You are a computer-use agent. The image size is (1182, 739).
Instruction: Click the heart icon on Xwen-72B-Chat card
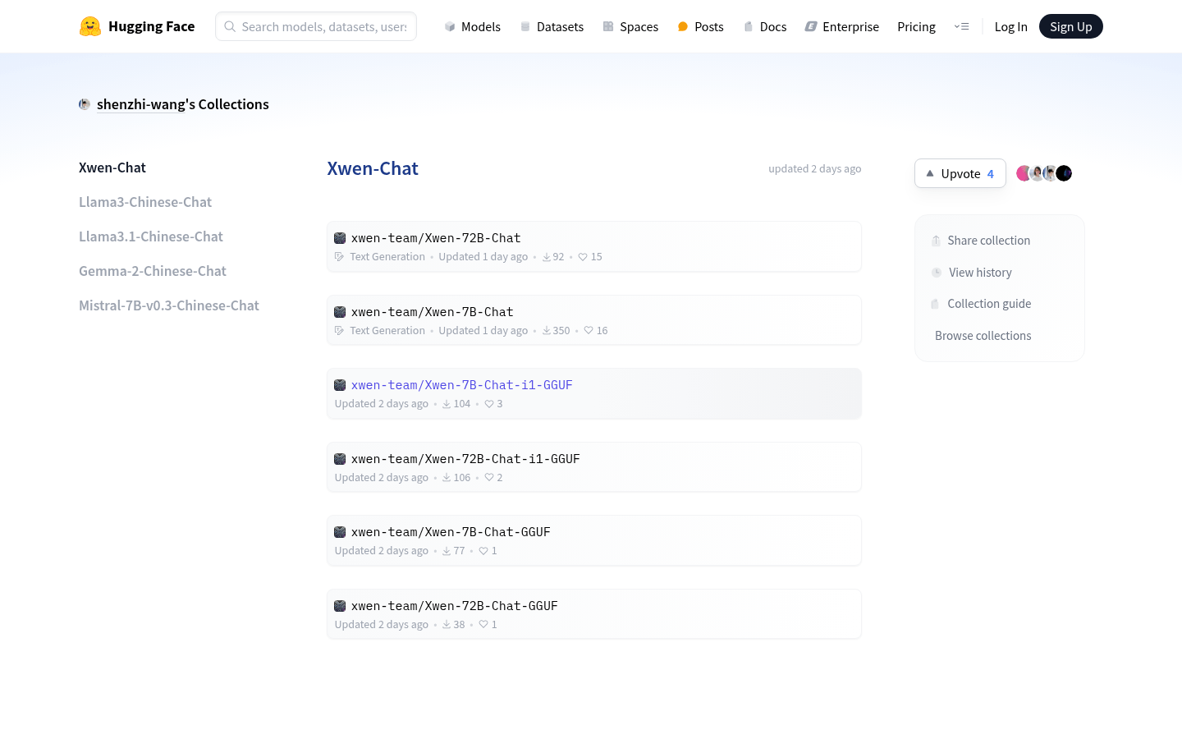[x=583, y=256]
